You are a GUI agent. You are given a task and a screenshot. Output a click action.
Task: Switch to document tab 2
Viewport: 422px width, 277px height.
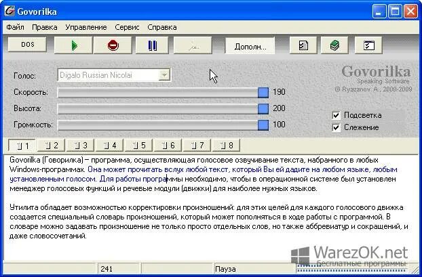(51, 146)
